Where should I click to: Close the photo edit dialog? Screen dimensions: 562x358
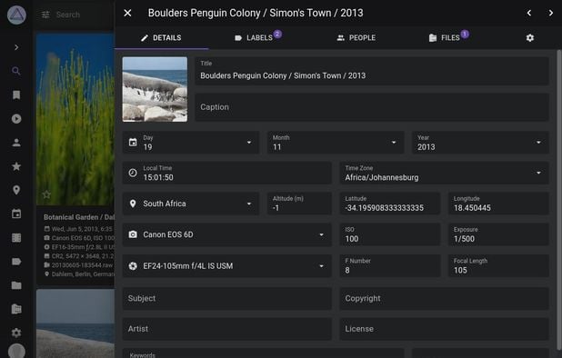click(127, 13)
